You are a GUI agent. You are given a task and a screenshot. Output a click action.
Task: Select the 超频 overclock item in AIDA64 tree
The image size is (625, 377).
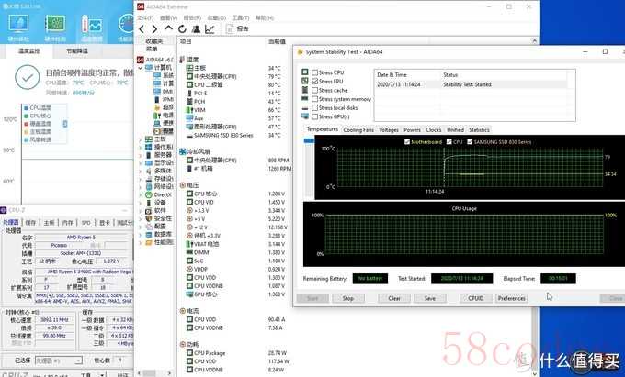pos(163,107)
